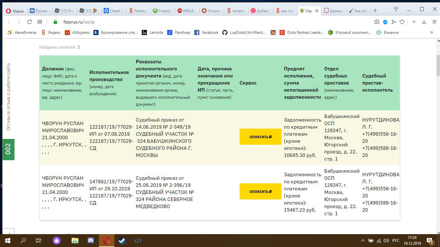Switch to the Check o Google tab

[x=114, y=11]
